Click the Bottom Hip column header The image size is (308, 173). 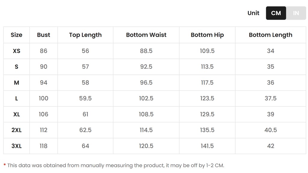(x=207, y=35)
